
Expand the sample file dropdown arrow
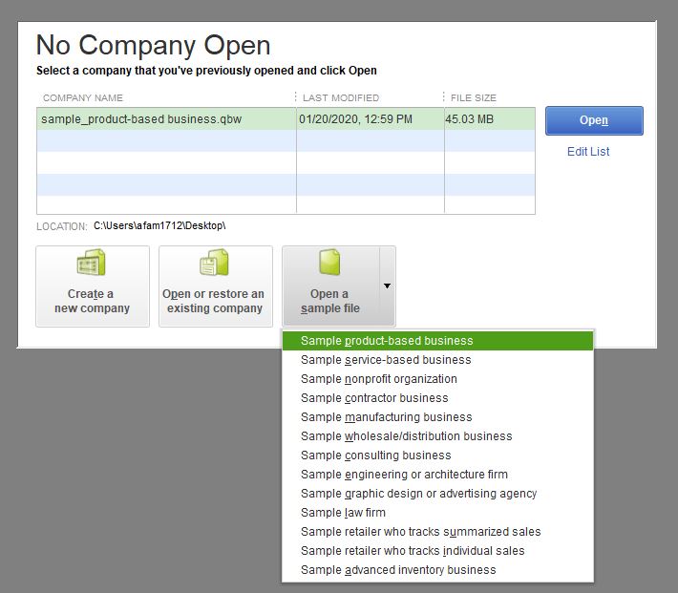point(388,286)
